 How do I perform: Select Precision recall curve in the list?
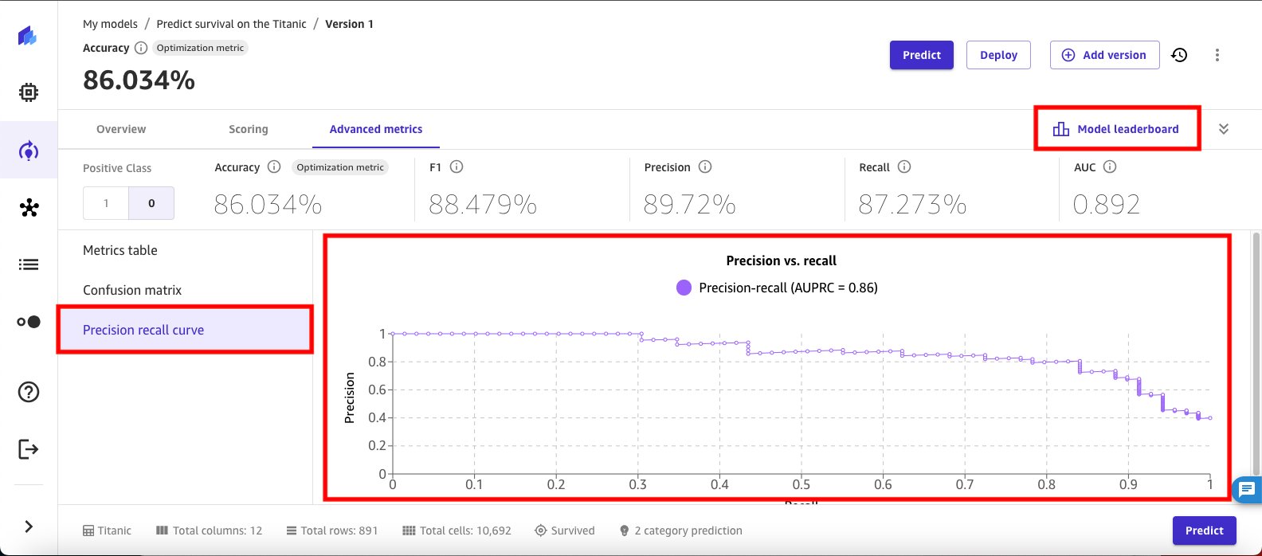185,330
